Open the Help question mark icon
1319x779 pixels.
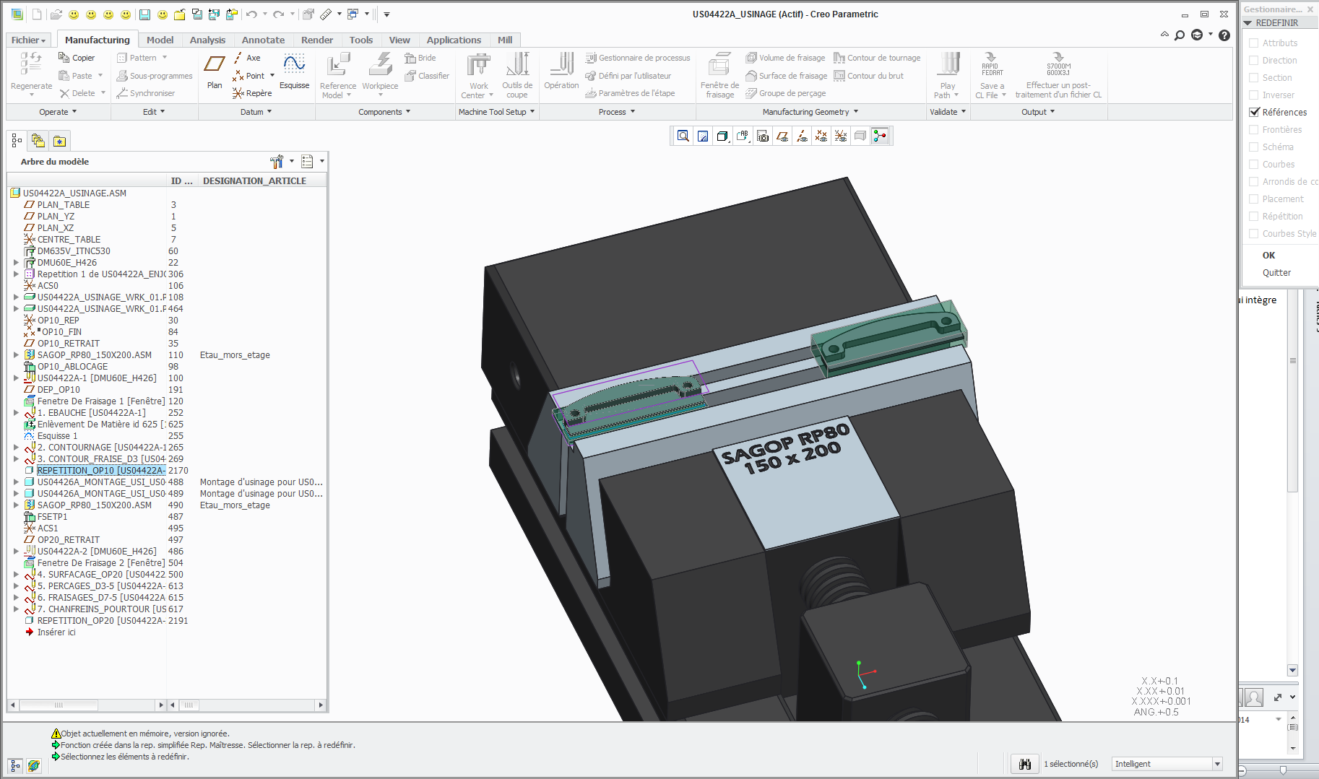1224,35
